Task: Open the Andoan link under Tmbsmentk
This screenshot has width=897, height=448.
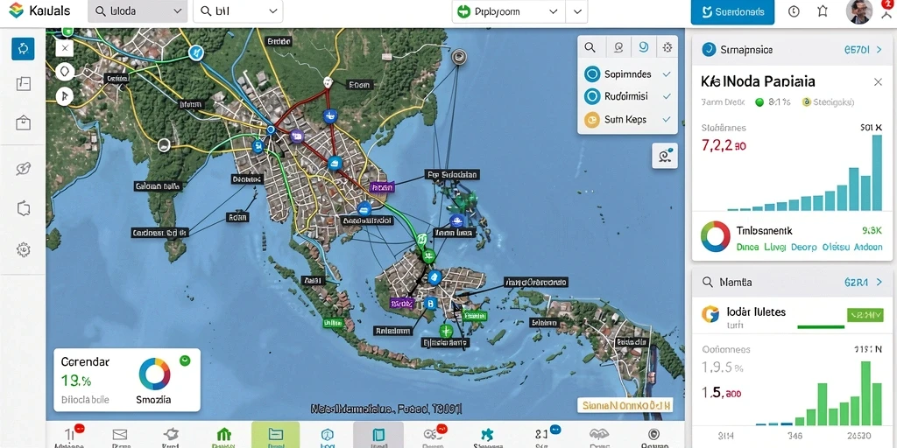Action: pyautogui.click(x=868, y=248)
